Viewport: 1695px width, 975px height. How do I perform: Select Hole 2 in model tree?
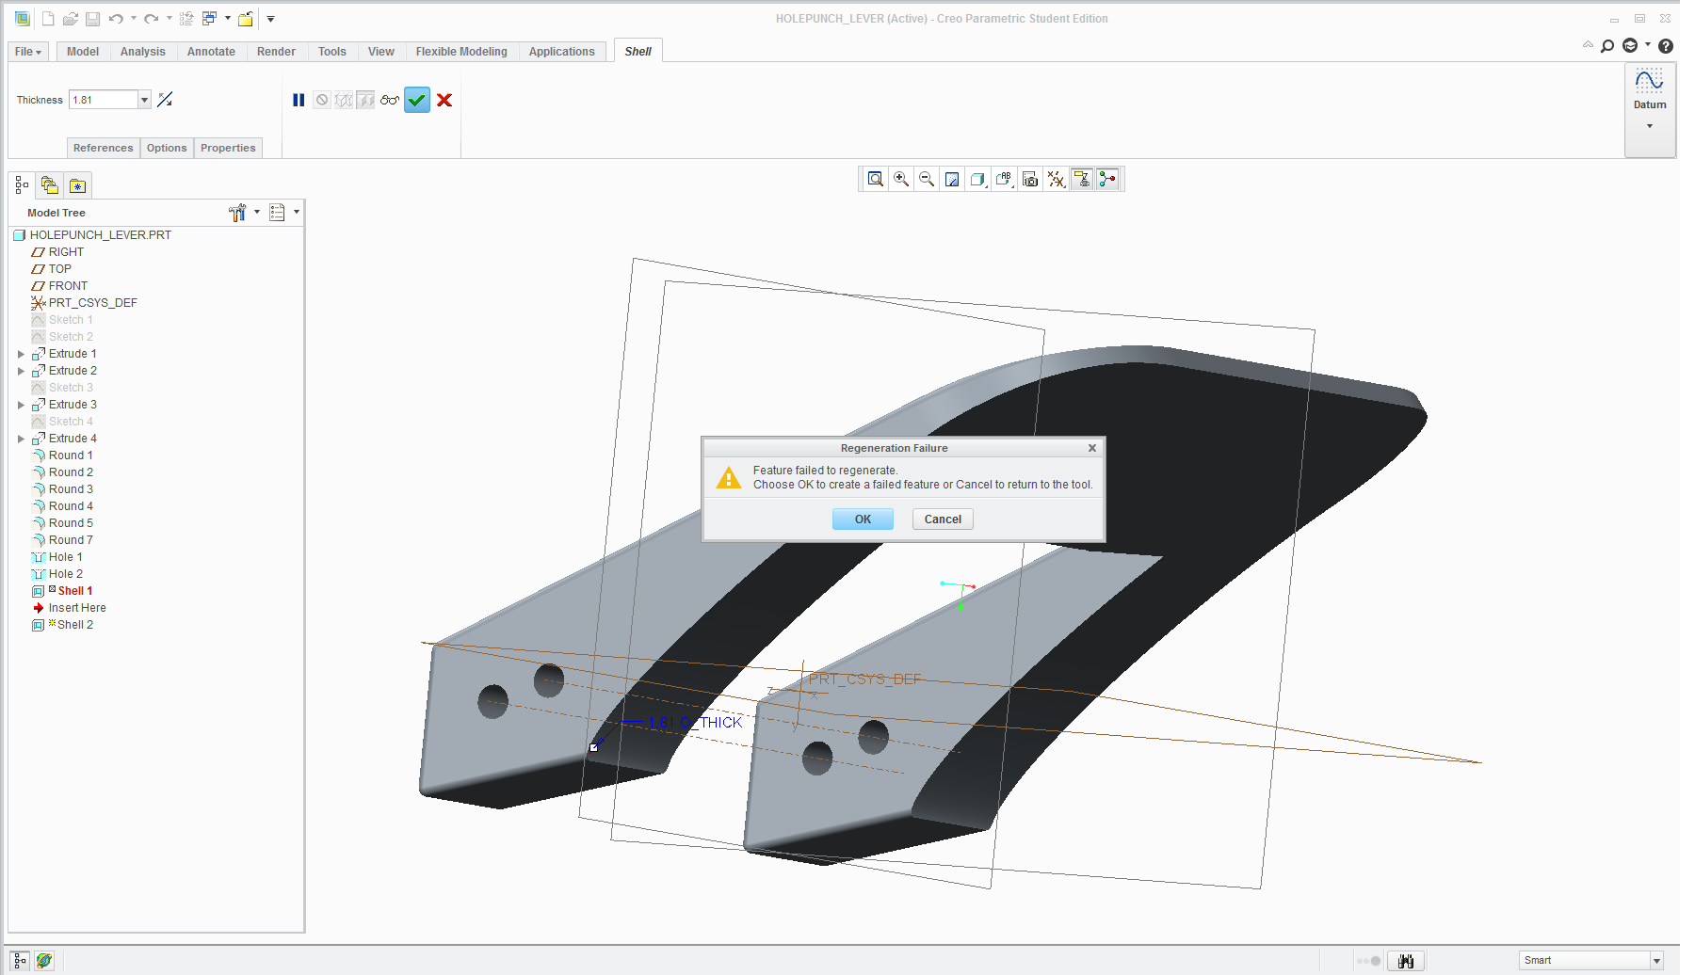click(x=66, y=574)
